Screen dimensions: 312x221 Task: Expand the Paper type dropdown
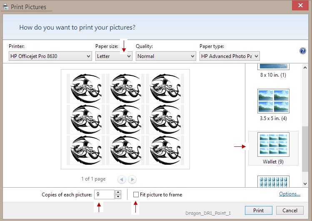pyautogui.click(x=230, y=56)
